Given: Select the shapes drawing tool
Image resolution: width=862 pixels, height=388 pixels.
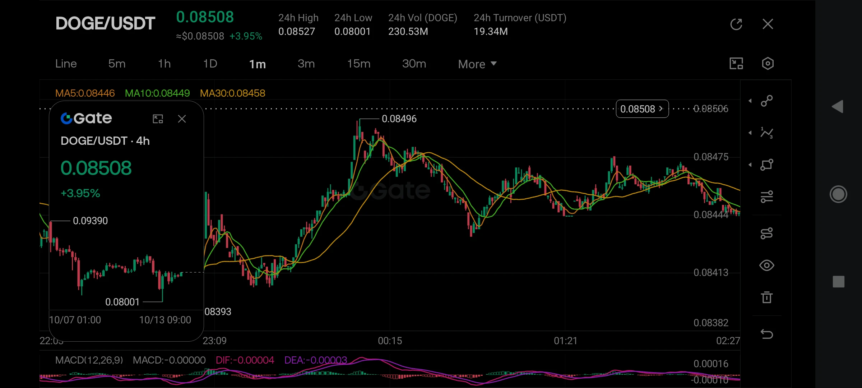Looking at the screenshot, I should click(x=767, y=165).
